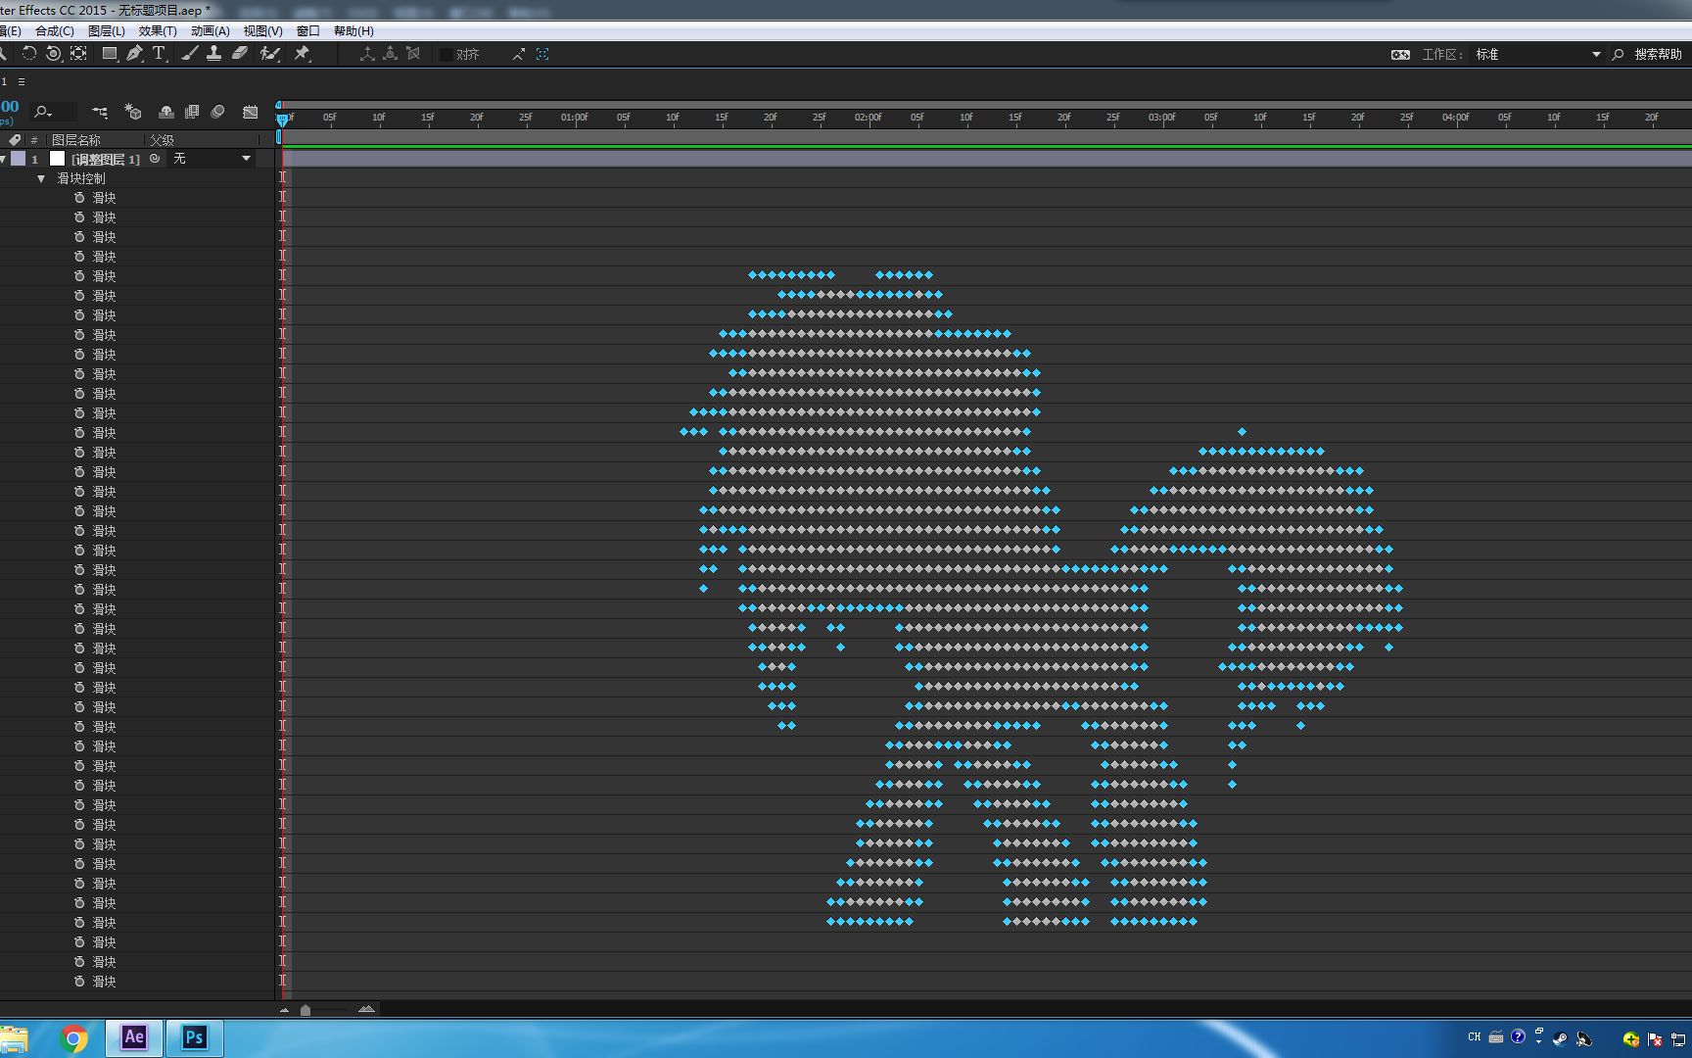Screen dimensions: 1692x1058
Task: Click the lavender label color of layer 1
Action: click(x=19, y=159)
